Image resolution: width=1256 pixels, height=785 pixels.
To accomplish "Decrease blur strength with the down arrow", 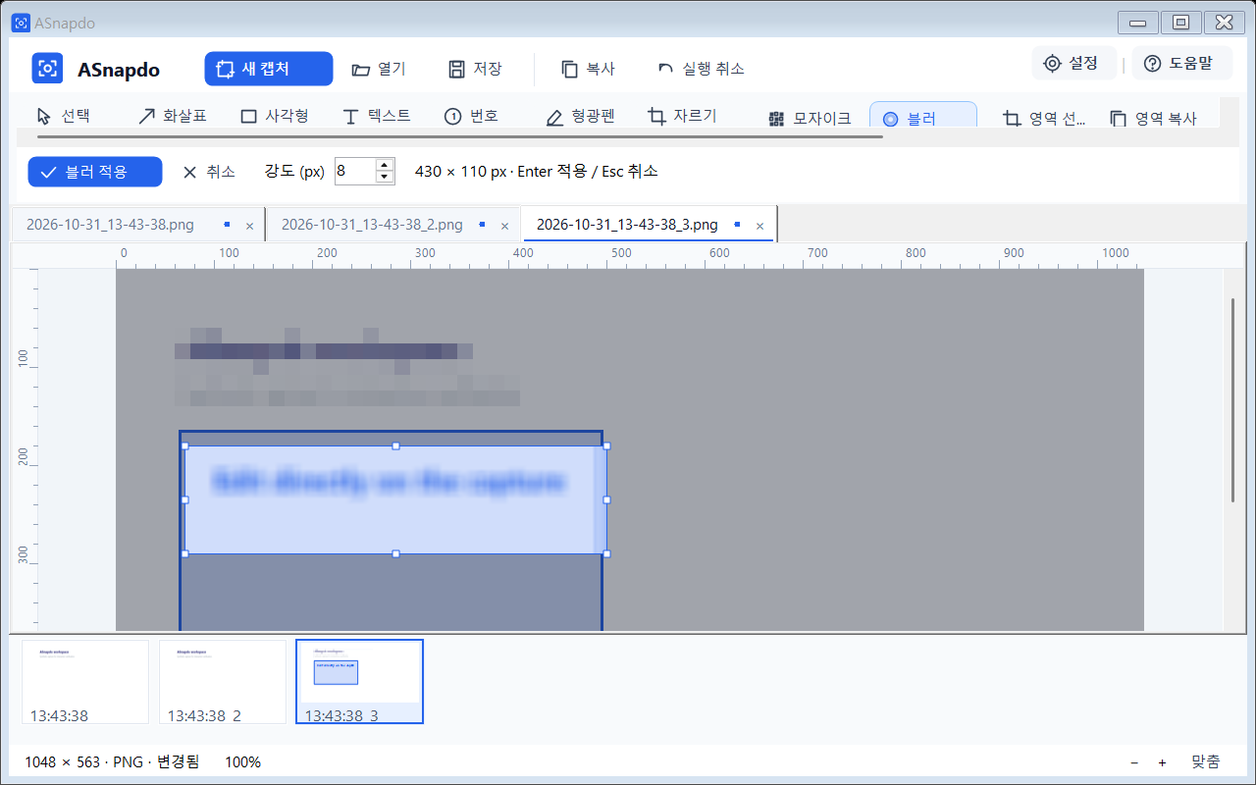I will click(385, 178).
